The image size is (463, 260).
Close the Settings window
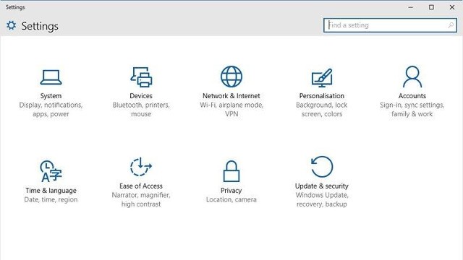pyautogui.click(x=452, y=7)
